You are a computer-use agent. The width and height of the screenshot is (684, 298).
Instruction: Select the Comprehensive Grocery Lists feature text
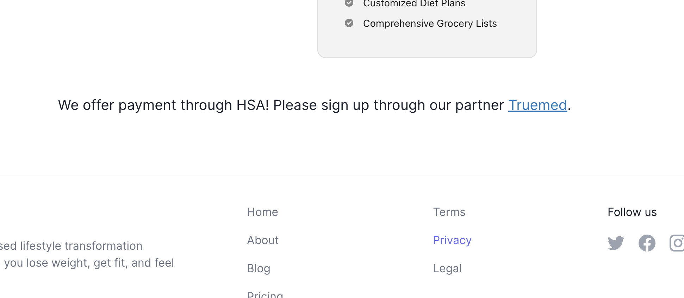click(430, 23)
